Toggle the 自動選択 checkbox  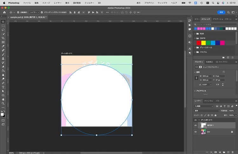pyautogui.click(x=18, y=12)
